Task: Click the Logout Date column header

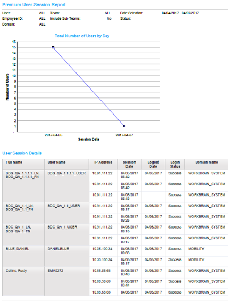Action: click(x=154, y=164)
